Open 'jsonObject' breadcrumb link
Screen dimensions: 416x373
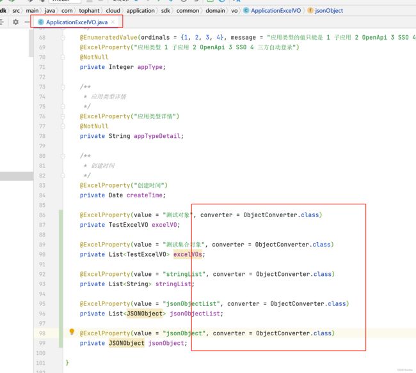point(329,11)
